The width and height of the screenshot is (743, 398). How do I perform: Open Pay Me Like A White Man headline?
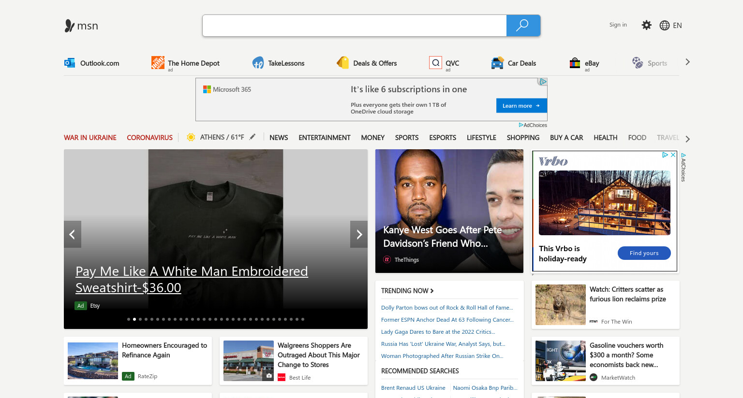tap(192, 279)
